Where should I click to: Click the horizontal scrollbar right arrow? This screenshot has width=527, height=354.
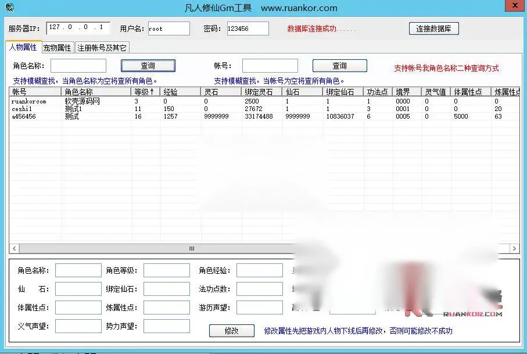[x=514, y=248]
